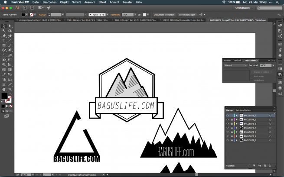Click the black fill color swatch

coord(4,96)
